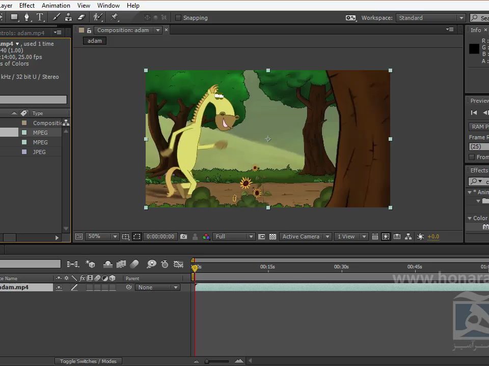Toggle the composition viewer lock

89,30
